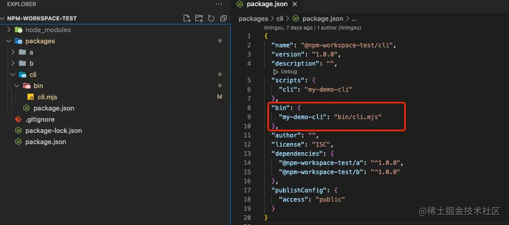
Task: Open the Explorer more actions ellipsis menu
Action: 219,4
